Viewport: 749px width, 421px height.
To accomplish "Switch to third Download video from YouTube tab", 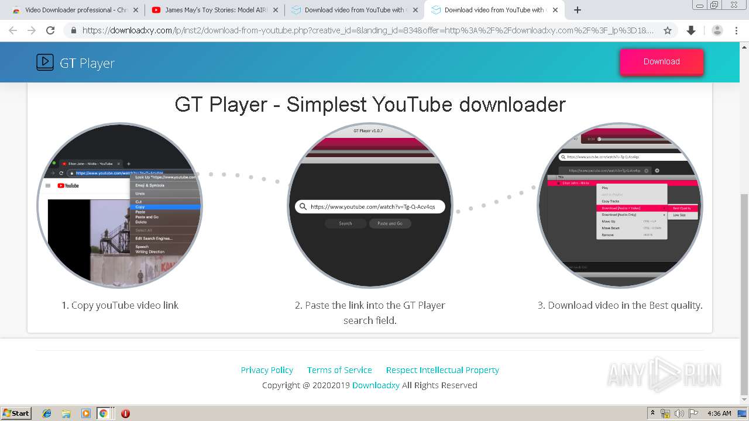I will click(x=354, y=10).
